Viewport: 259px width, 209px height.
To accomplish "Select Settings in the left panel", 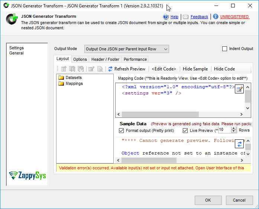I will click(16, 48).
